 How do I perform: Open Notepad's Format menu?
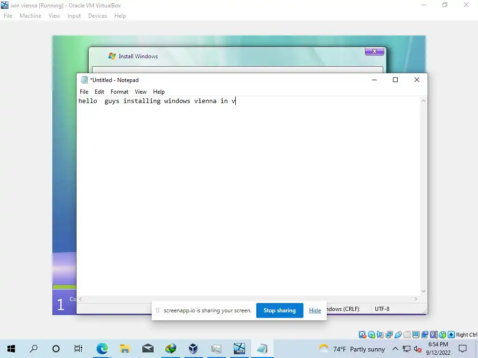(119, 92)
